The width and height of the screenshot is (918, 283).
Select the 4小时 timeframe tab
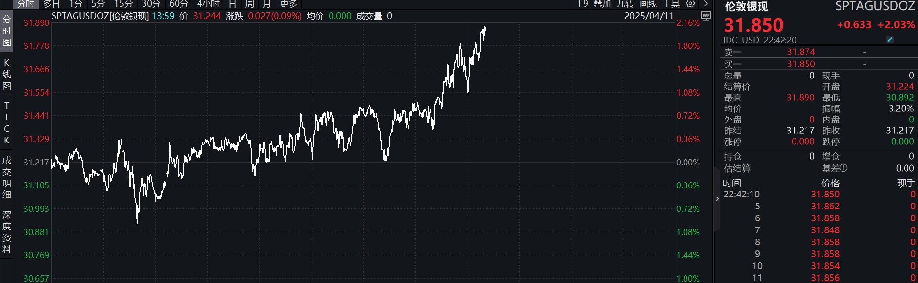208,4
